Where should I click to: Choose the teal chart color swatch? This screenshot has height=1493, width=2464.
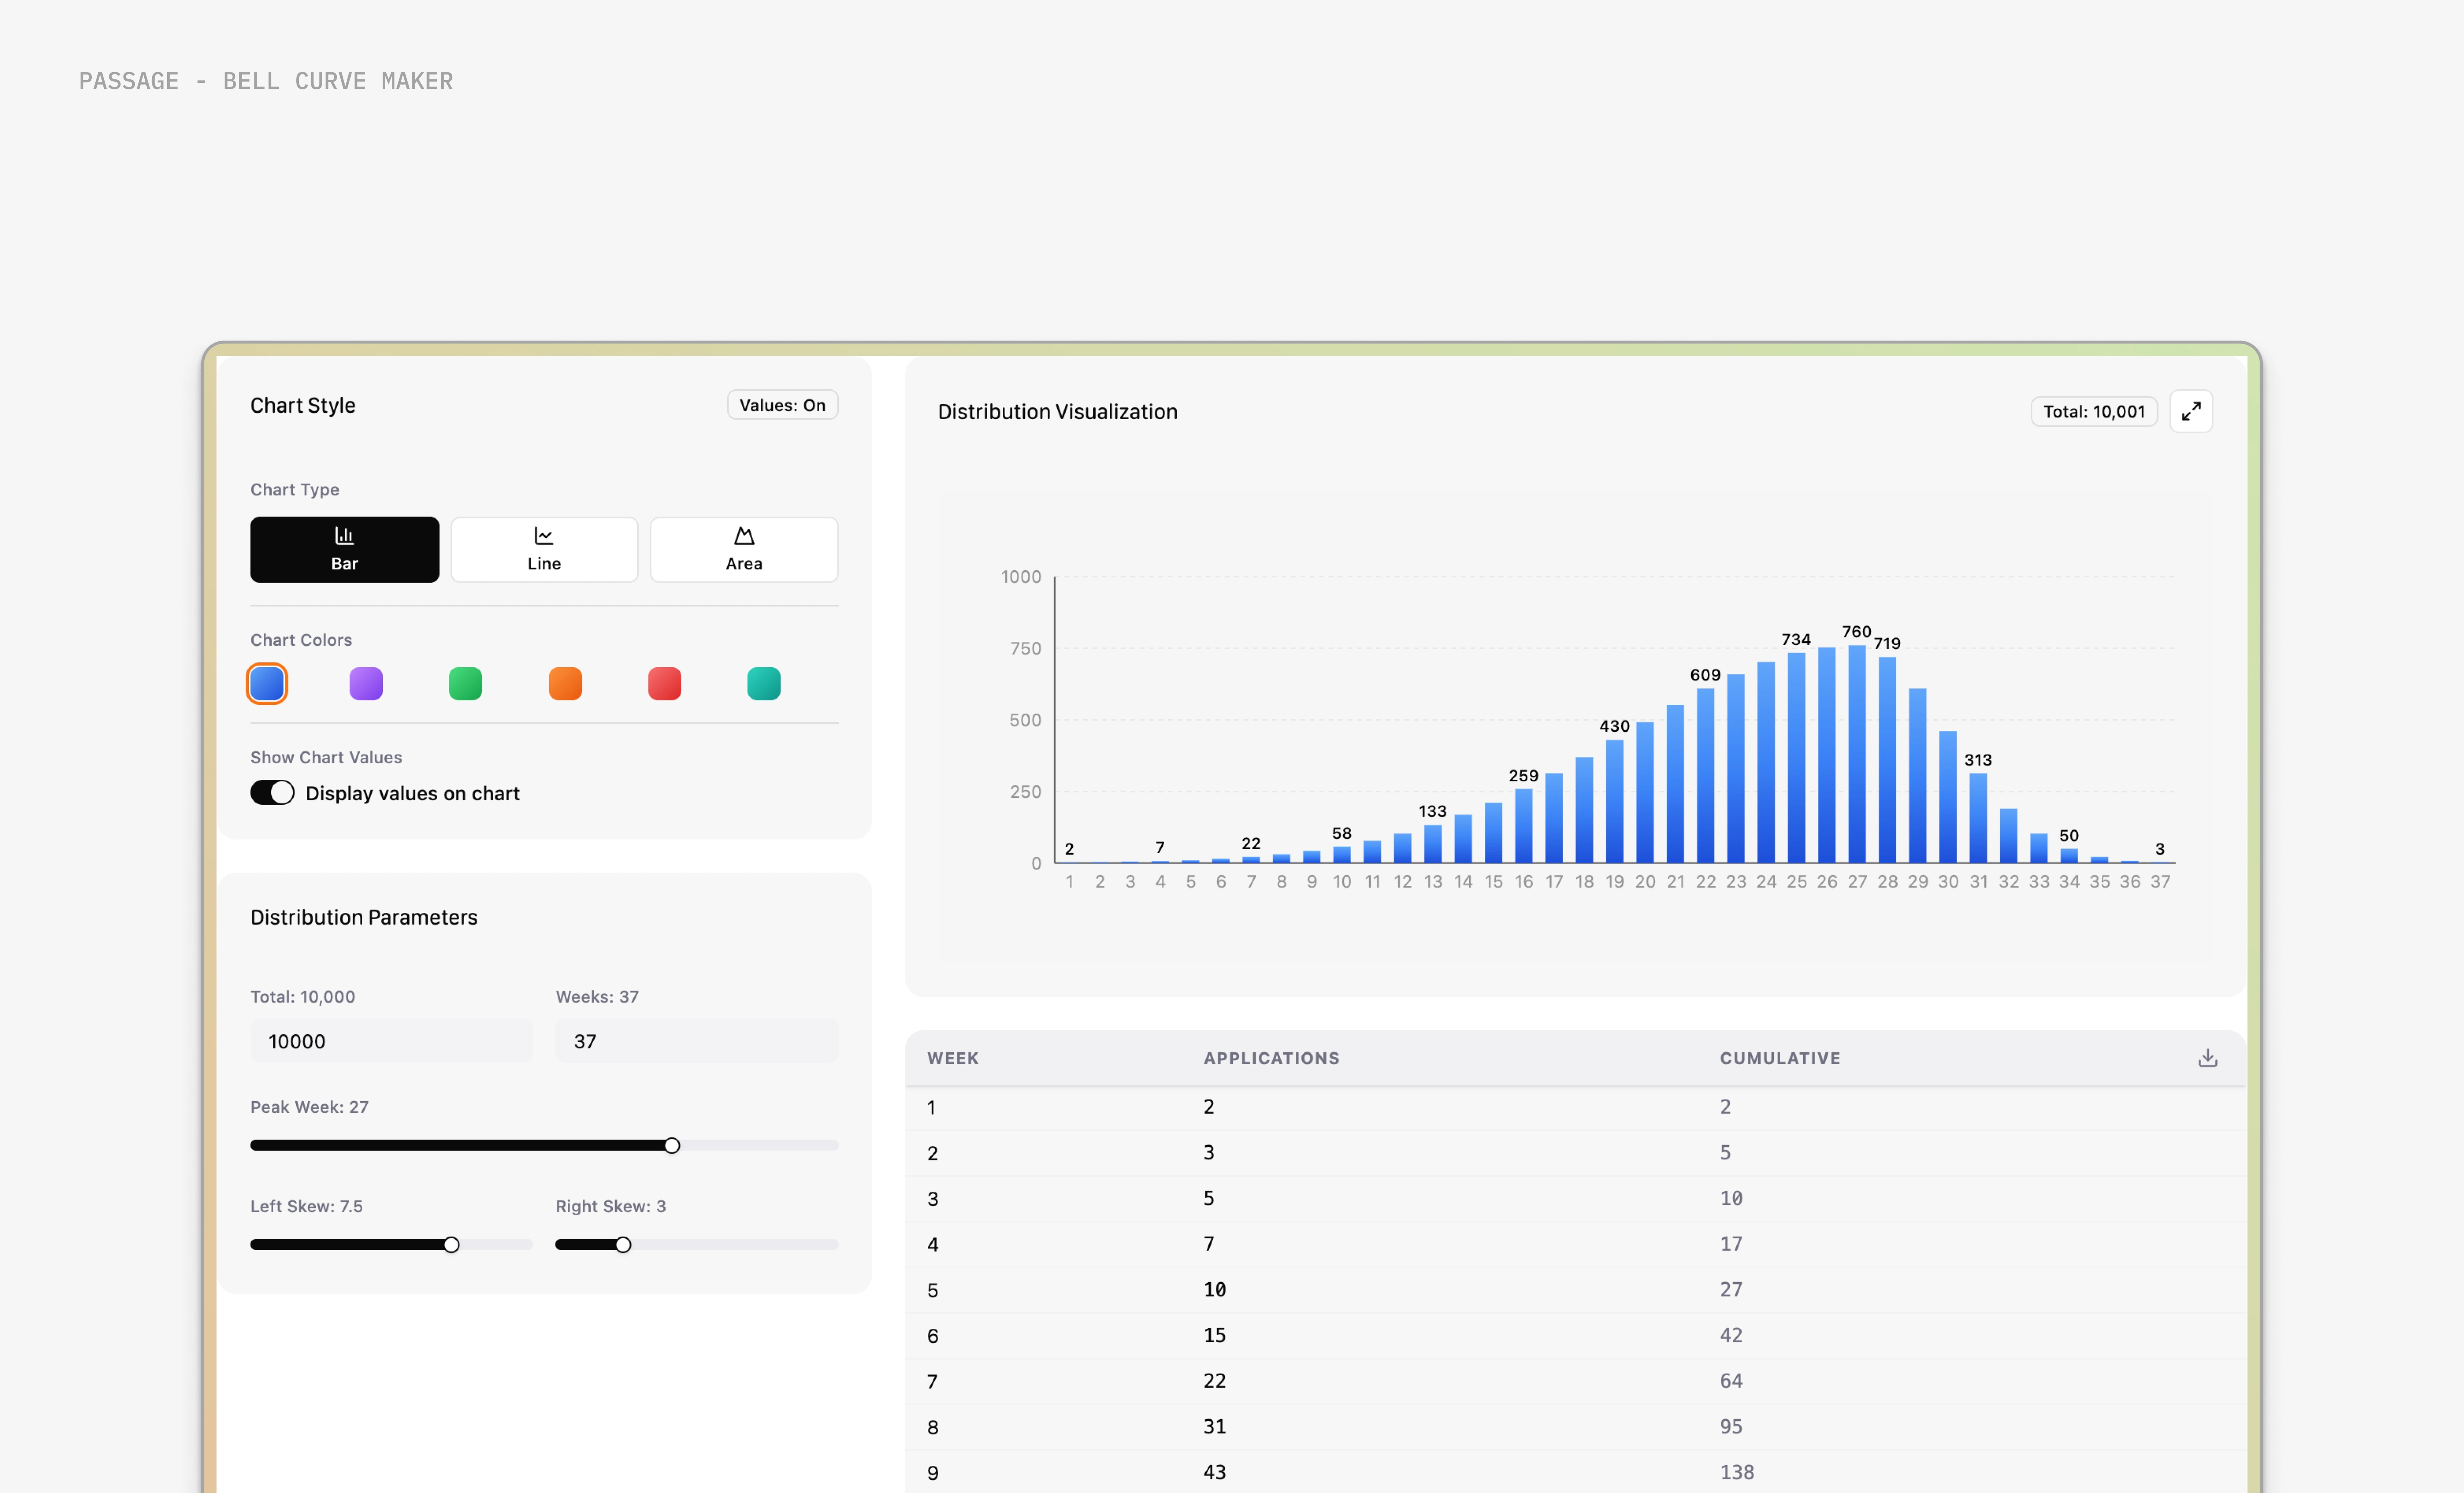pyautogui.click(x=763, y=684)
